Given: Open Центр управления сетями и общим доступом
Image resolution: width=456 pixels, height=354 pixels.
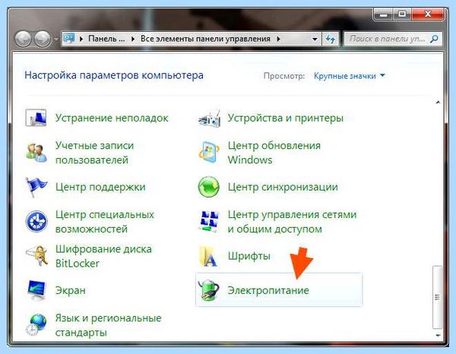Looking at the screenshot, I should coord(292,222).
